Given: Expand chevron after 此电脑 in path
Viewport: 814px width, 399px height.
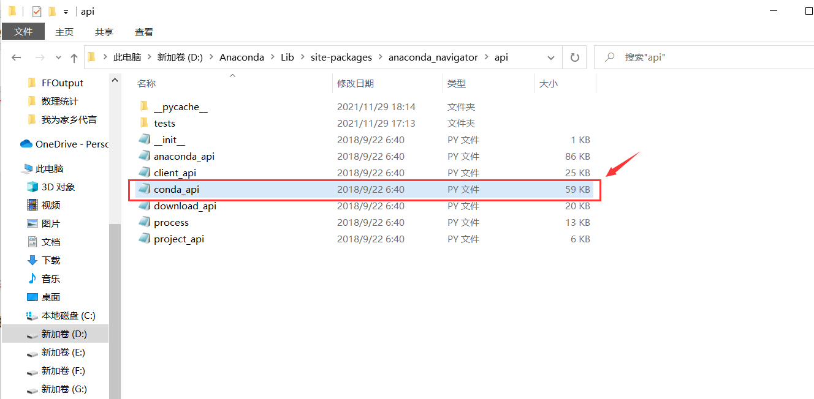Looking at the screenshot, I should (149, 58).
